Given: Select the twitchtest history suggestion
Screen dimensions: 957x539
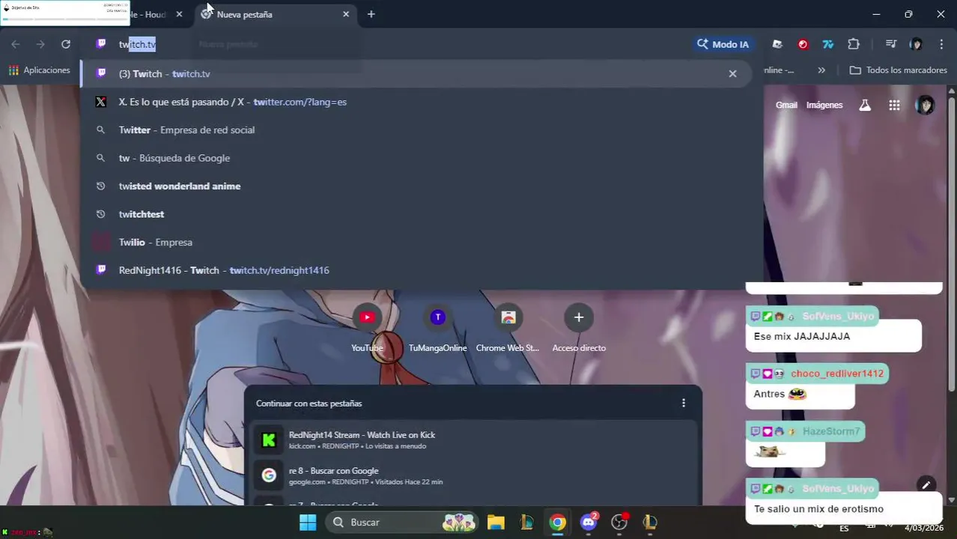Looking at the screenshot, I should (x=416, y=214).
